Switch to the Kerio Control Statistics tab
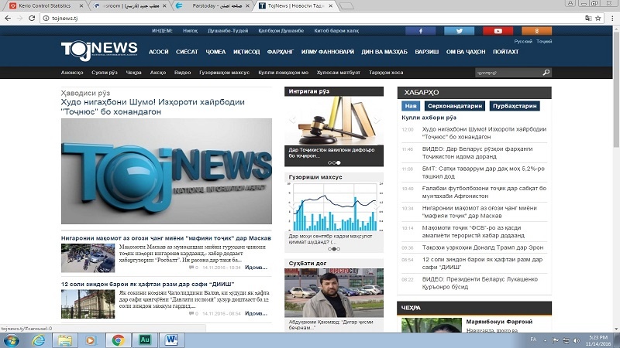 (x=44, y=6)
